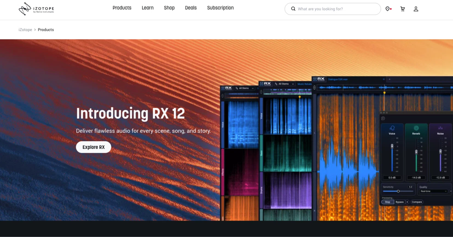This screenshot has height=237, width=453.
Task: Click the search magnifier icon
Action: pyautogui.click(x=293, y=9)
